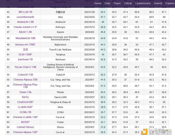Open the Chinese-Alpaca-33B model link
This screenshot has height=138, width=175.
pos(25,80)
